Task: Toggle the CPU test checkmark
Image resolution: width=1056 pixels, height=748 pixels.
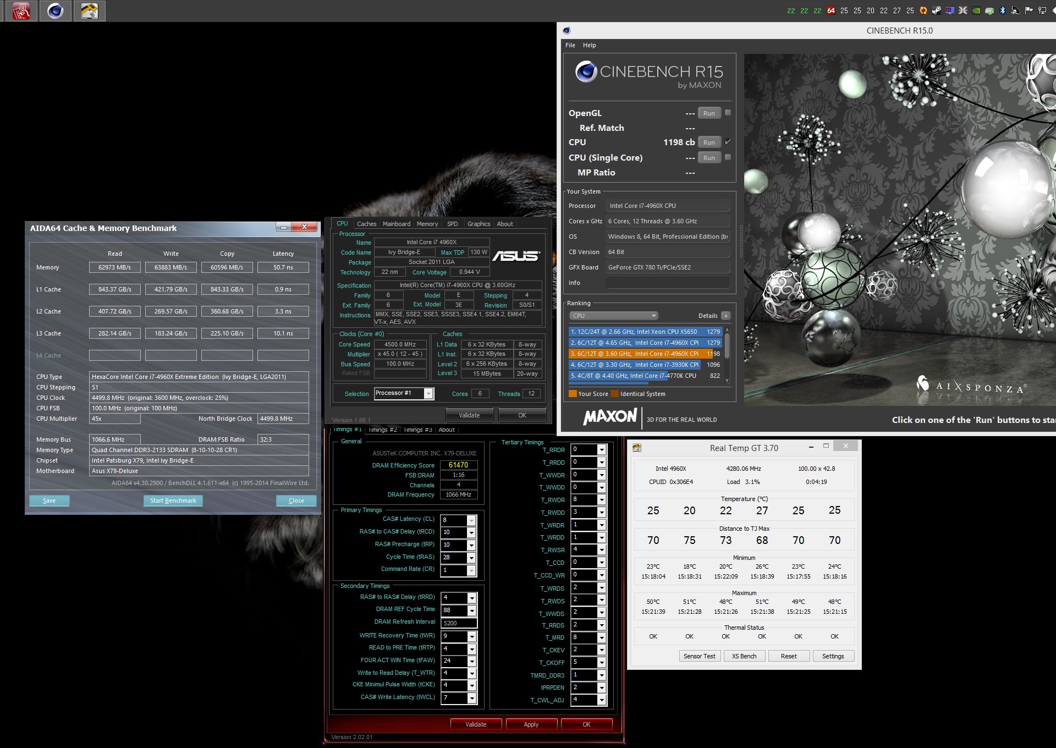Action: pyautogui.click(x=728, y=142)
